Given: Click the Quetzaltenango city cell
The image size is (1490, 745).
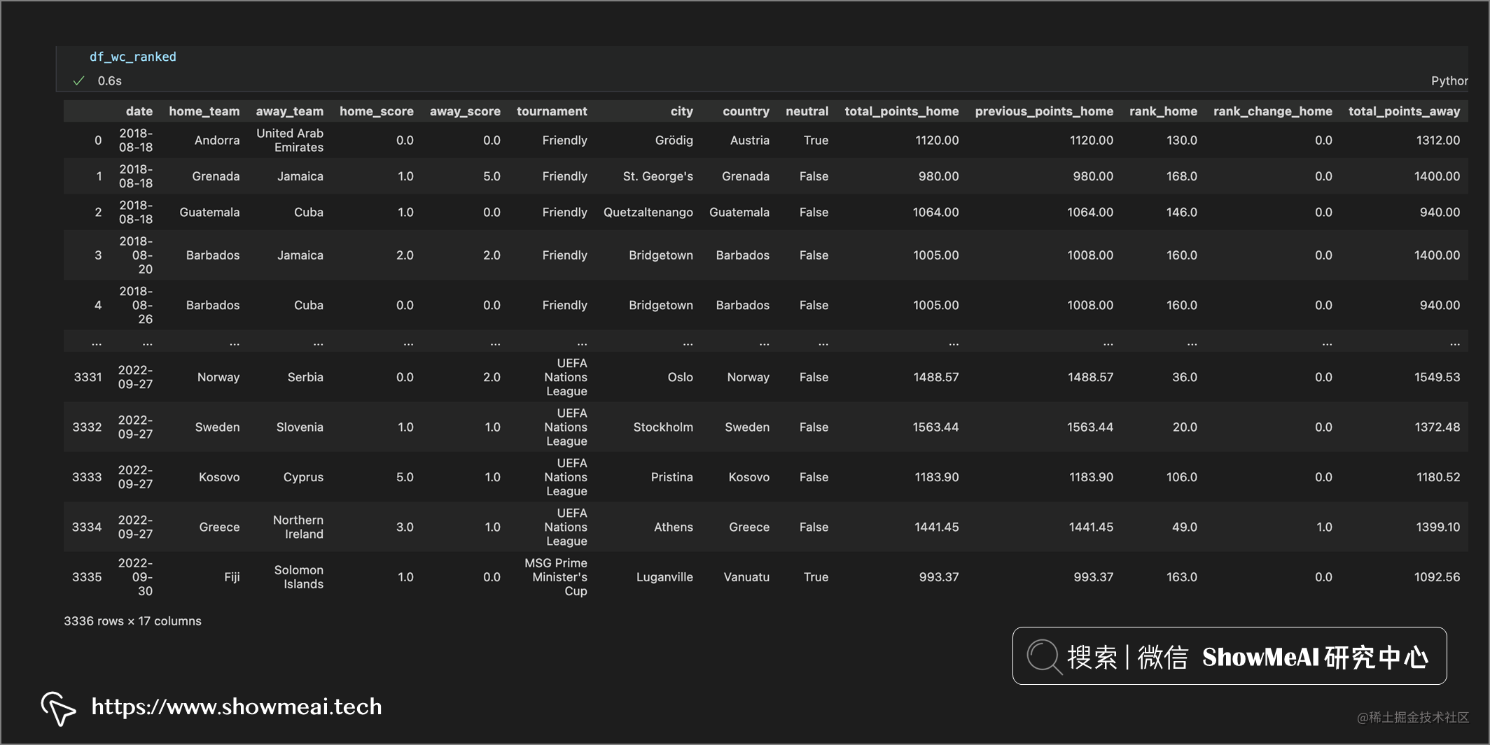Looking at the screenshot, I should coord(648,212).
